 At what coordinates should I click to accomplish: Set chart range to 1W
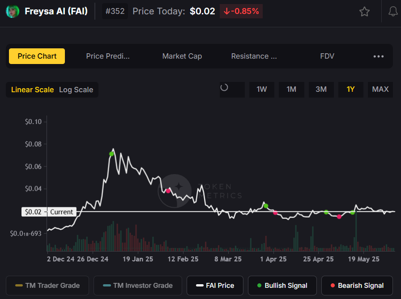(x=262, y=89)
